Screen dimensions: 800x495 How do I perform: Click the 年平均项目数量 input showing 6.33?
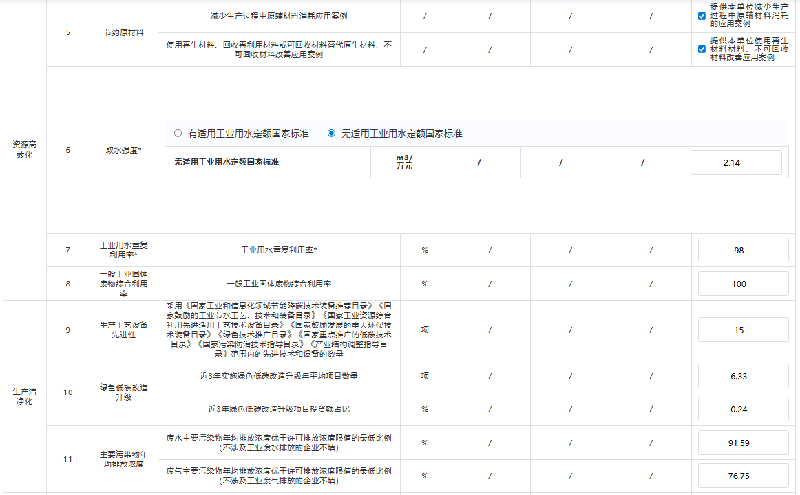(x=743, y=376)
